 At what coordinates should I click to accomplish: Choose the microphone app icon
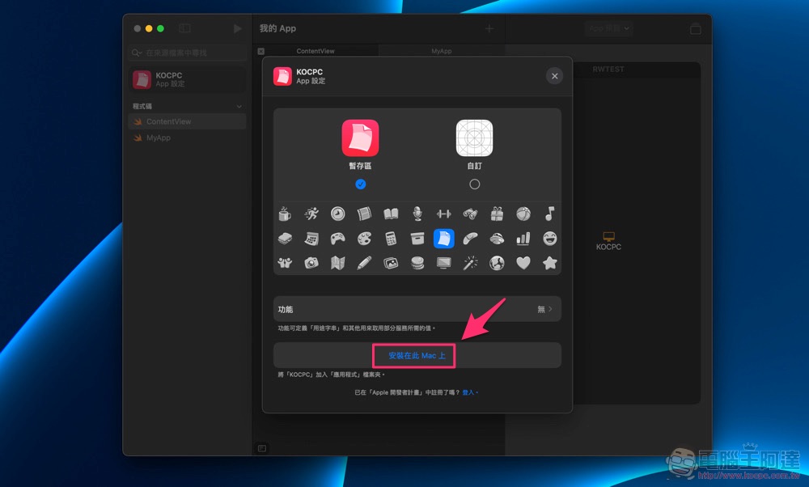tap(417, 214)
